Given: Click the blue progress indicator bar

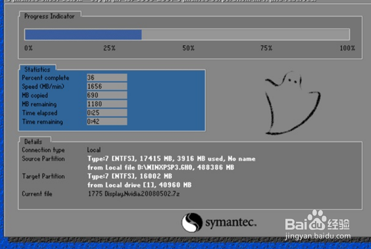Looking at the screenshot, I should tap(83, 35).
